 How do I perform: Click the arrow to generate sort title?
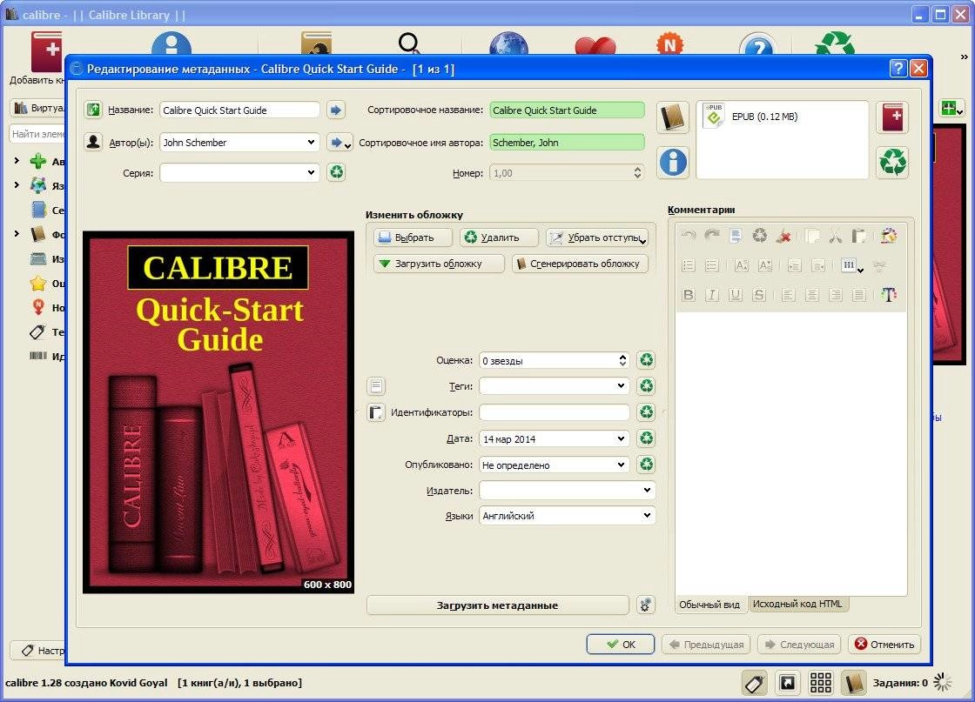[x=336, y=110]
